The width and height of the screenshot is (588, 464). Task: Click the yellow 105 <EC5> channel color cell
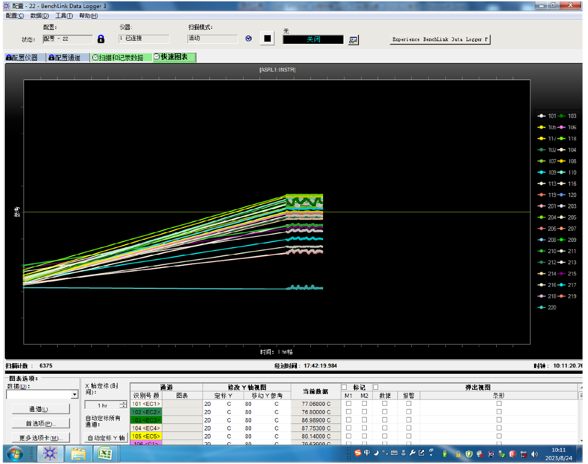tap(147, 436)
